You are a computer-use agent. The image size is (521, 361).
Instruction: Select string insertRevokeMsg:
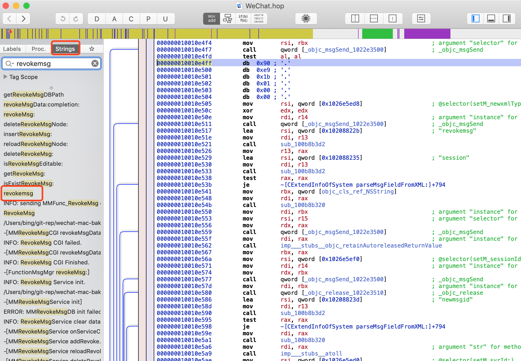pyautogui.click(x=28, y=134)
